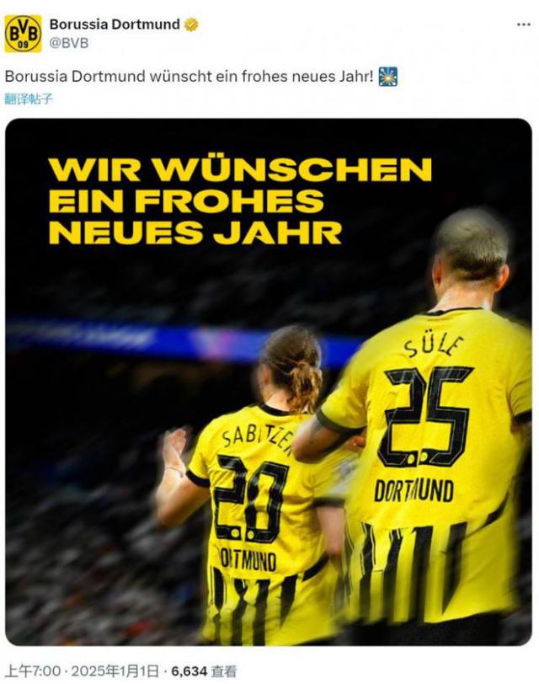Translate the post via 翻译帖子
This screenshot has width=539, height=684.
click(x=29, y=99)
